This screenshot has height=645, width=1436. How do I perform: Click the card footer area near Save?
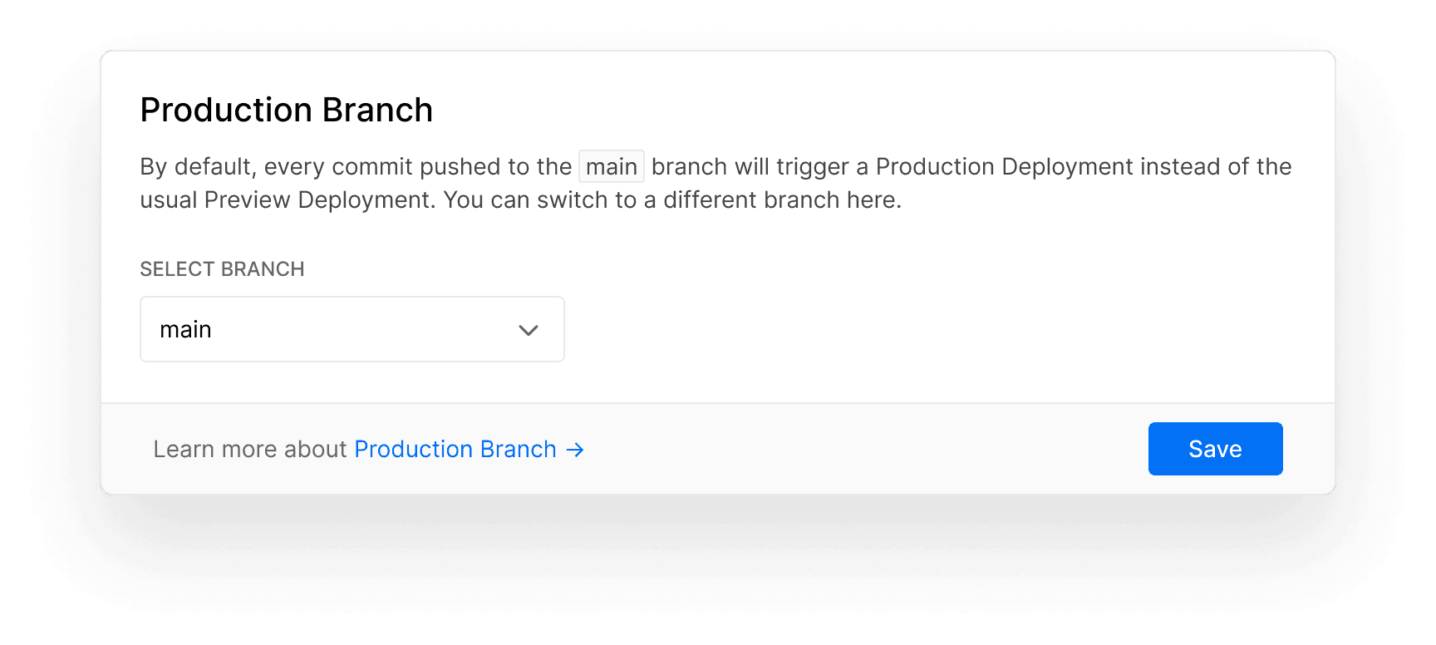[831, 449]
